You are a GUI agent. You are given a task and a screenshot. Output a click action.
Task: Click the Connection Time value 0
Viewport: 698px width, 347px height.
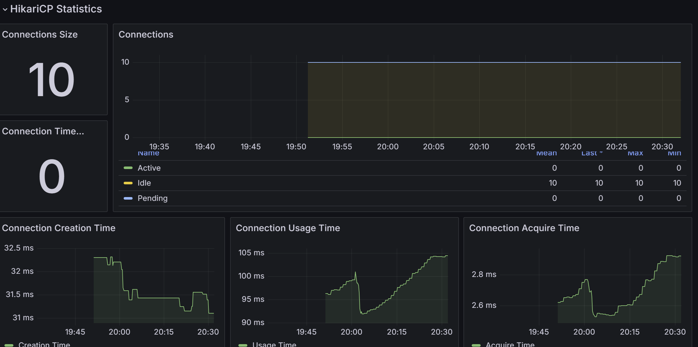click(52, 176)
